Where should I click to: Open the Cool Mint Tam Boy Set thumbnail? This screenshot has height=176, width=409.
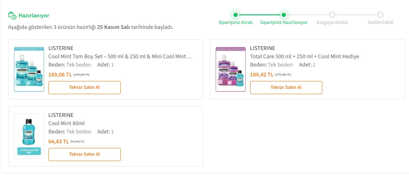[29, 69]
